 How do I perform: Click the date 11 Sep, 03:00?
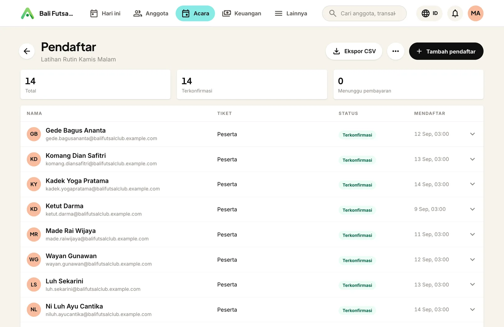click(432, 234)
